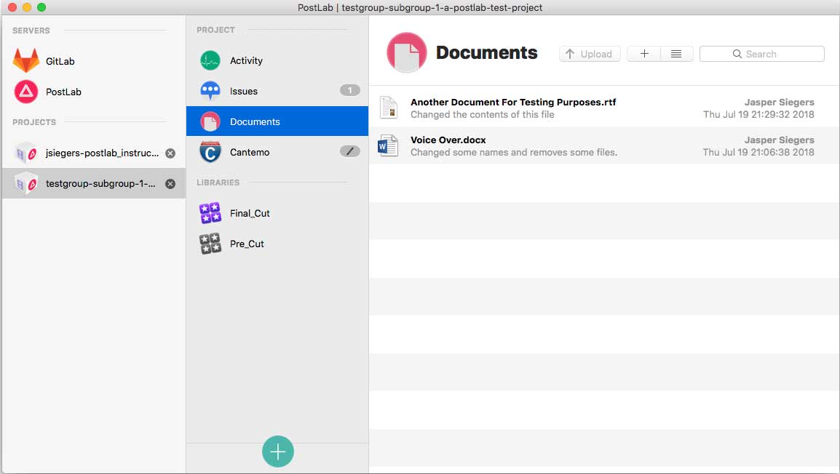Click the yellow minimize window button

coord(27,7)
